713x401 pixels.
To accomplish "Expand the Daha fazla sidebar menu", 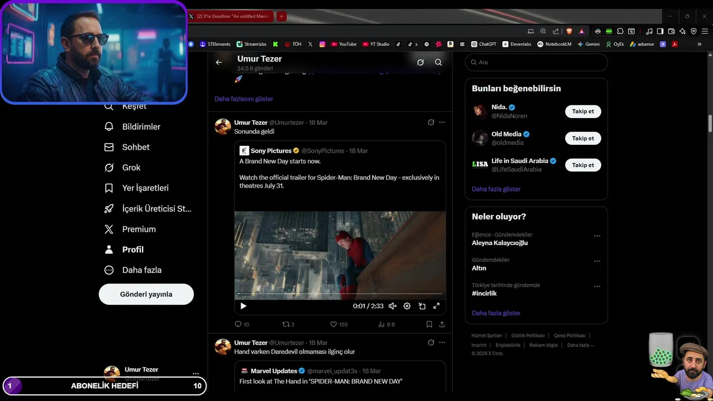I will [133, 270].
